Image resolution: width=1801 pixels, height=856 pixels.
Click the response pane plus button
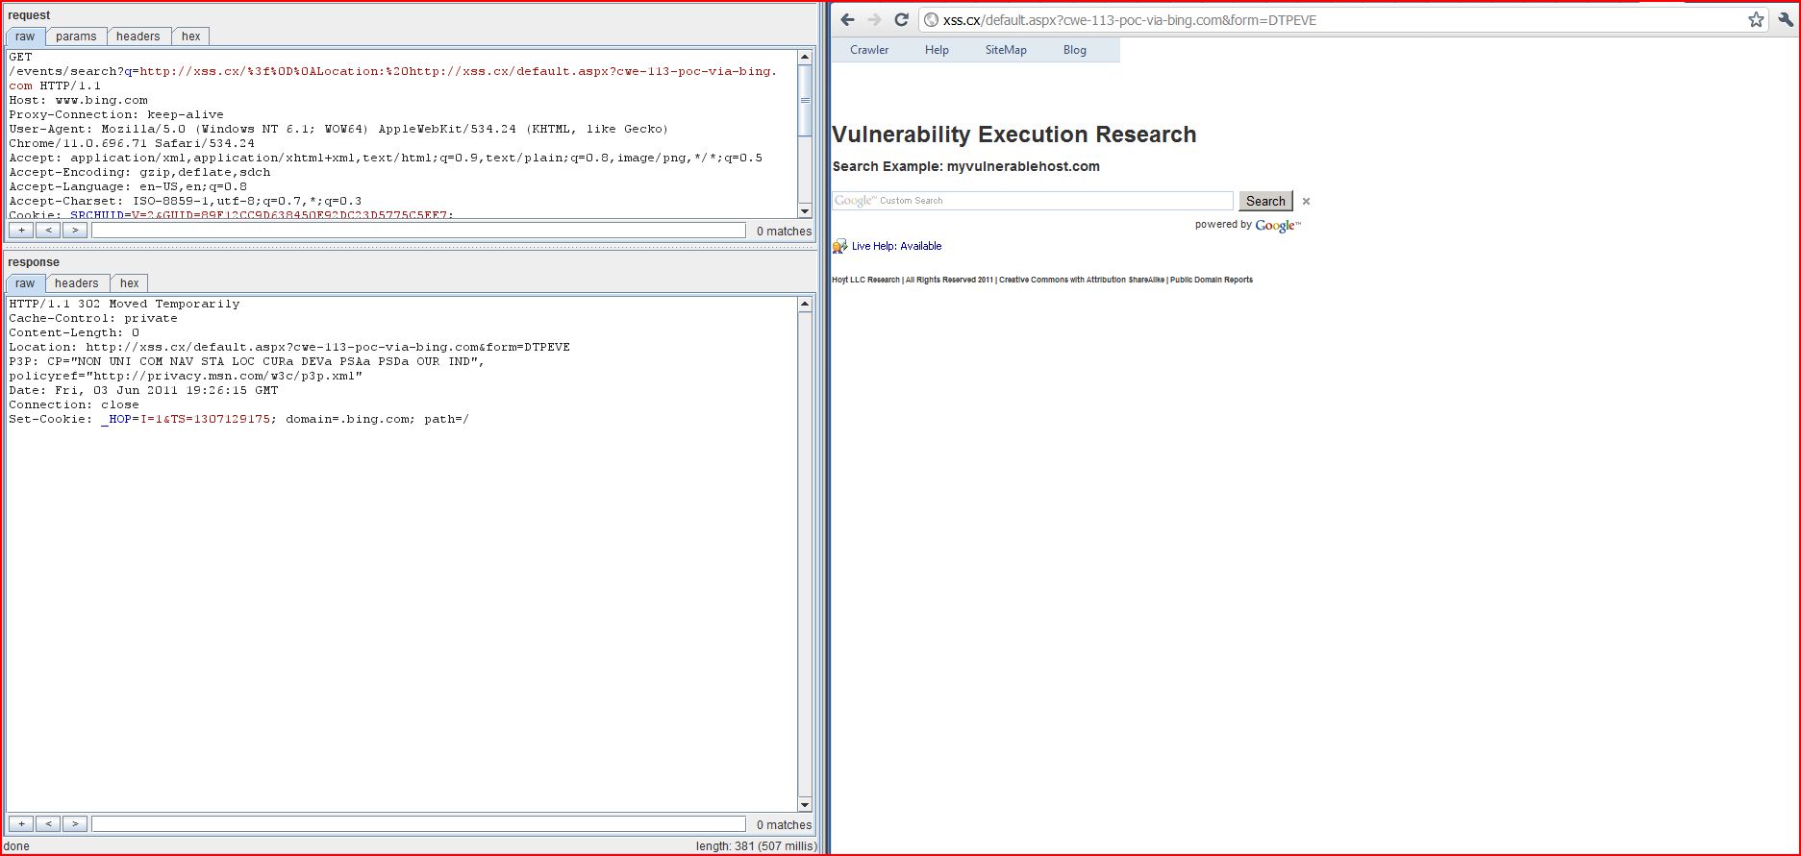tap(21, 824)
